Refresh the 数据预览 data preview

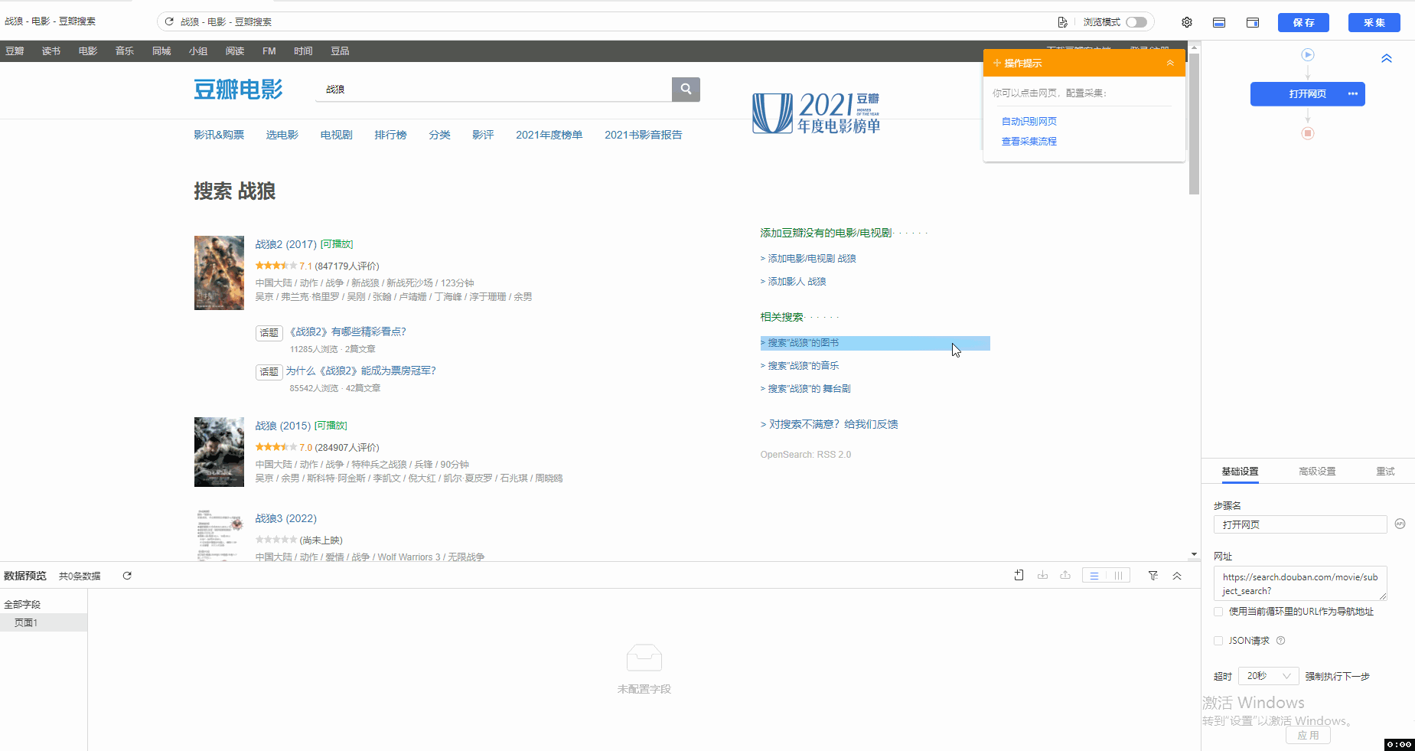pos(127,576)
